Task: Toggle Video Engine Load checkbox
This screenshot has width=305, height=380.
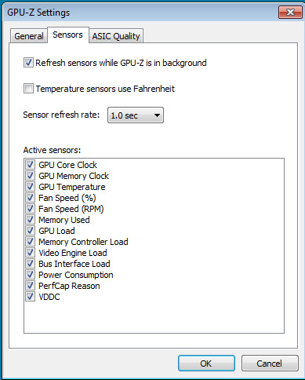Action: [30, 253]
